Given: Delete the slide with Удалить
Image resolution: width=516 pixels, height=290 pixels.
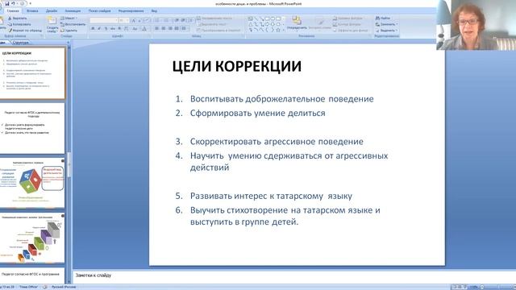Looking at the screenshot, I should tap(69, 30).
